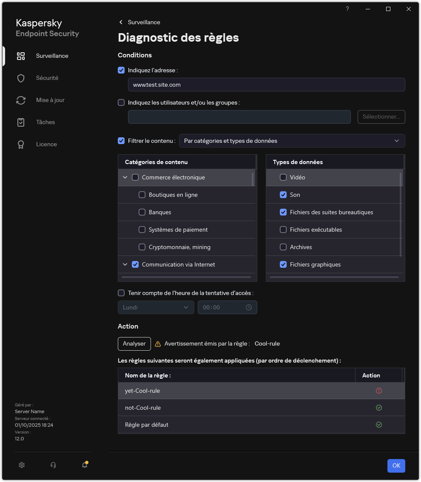Enable the Banques category checkbox

[142, 212]
